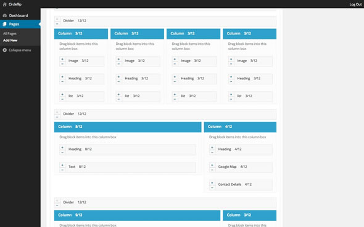Select Divider 12/12 above Column 9/12
364x227 pixels.
point(165,202)
